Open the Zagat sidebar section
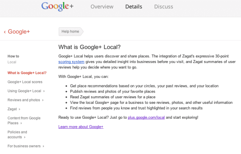Viewport: 241px width, 154px height. (x=12, y=109)
